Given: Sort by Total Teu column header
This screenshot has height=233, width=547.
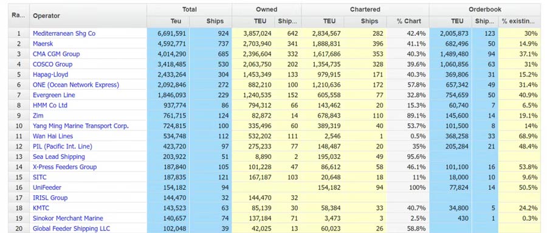Looking at the screenshot, I should [176, 21].
